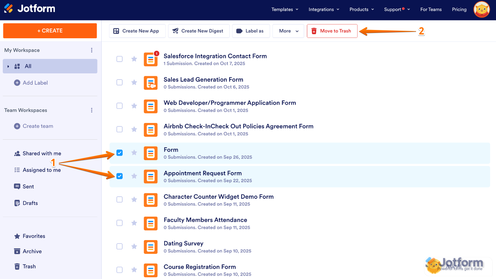Open the user avatar profile menu
The width and height of the screenshot is (496, 279).
[482, 10]
